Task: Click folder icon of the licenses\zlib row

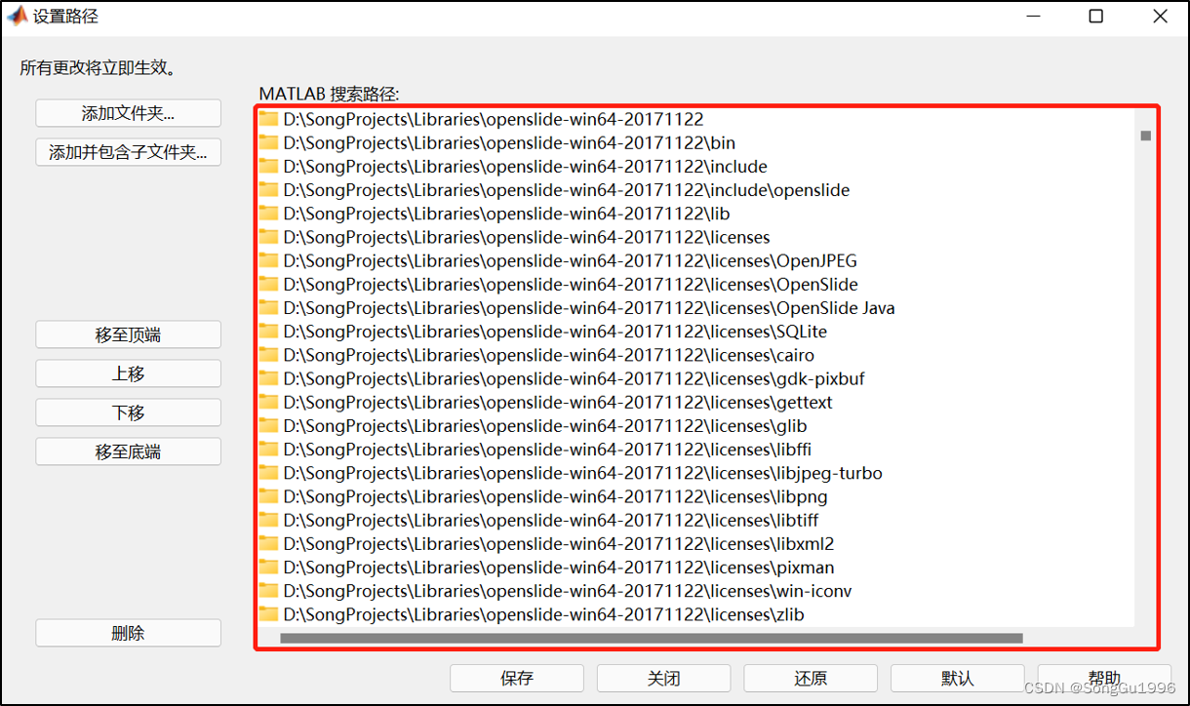Action: point(268,614)
